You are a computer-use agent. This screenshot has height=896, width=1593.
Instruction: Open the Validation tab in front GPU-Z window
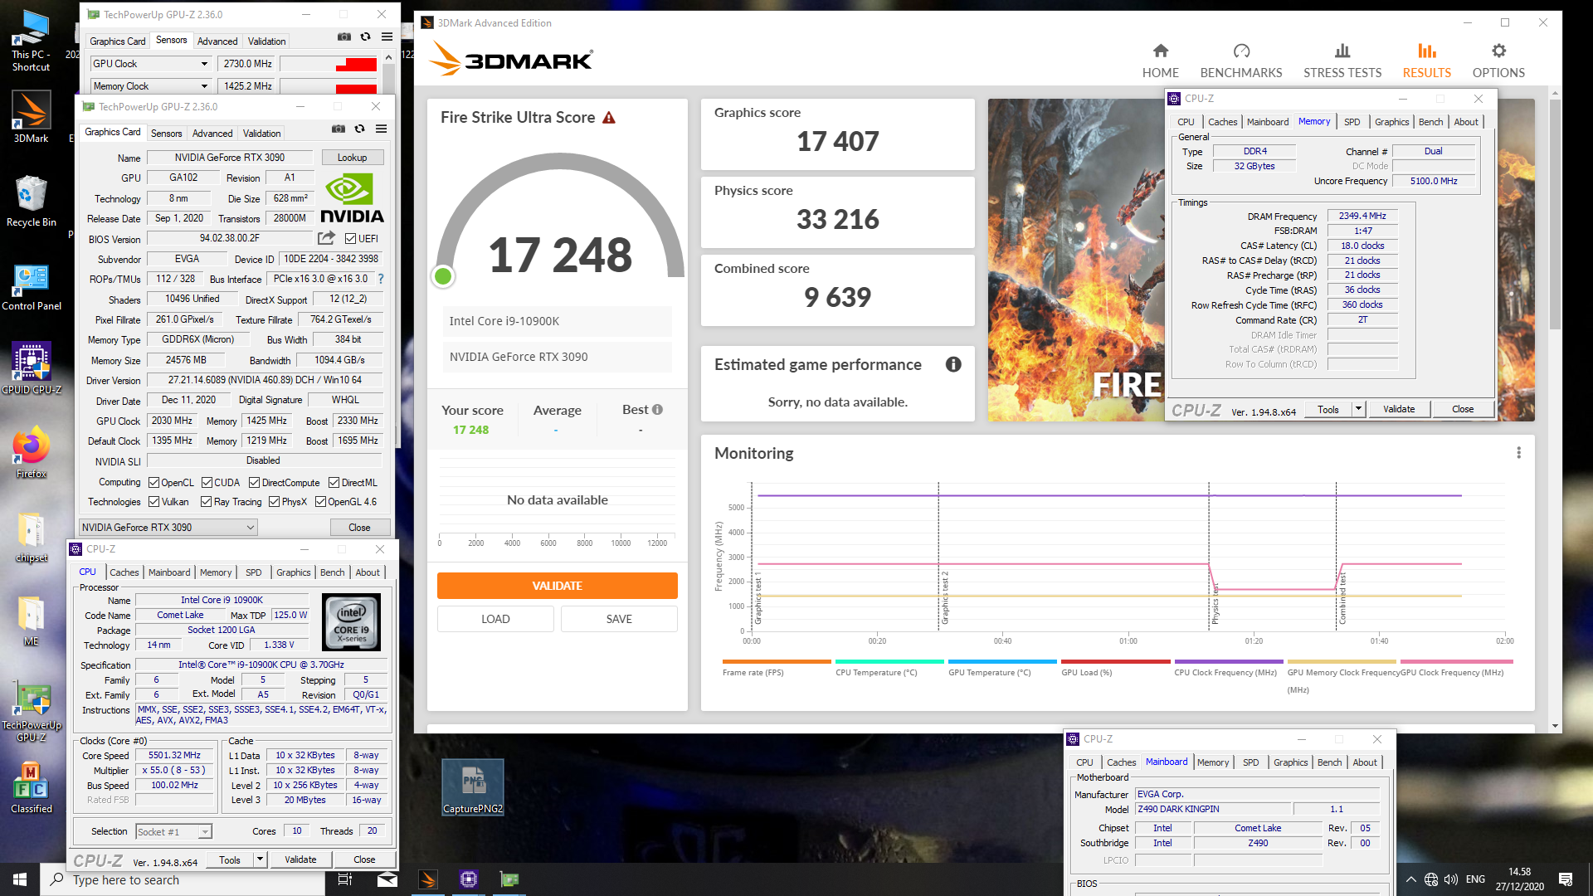point(261,134)
